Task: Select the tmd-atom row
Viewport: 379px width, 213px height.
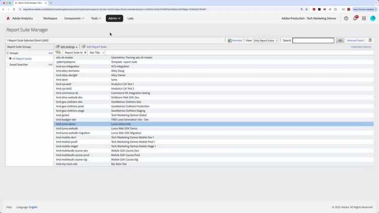Action: point(214,79)
